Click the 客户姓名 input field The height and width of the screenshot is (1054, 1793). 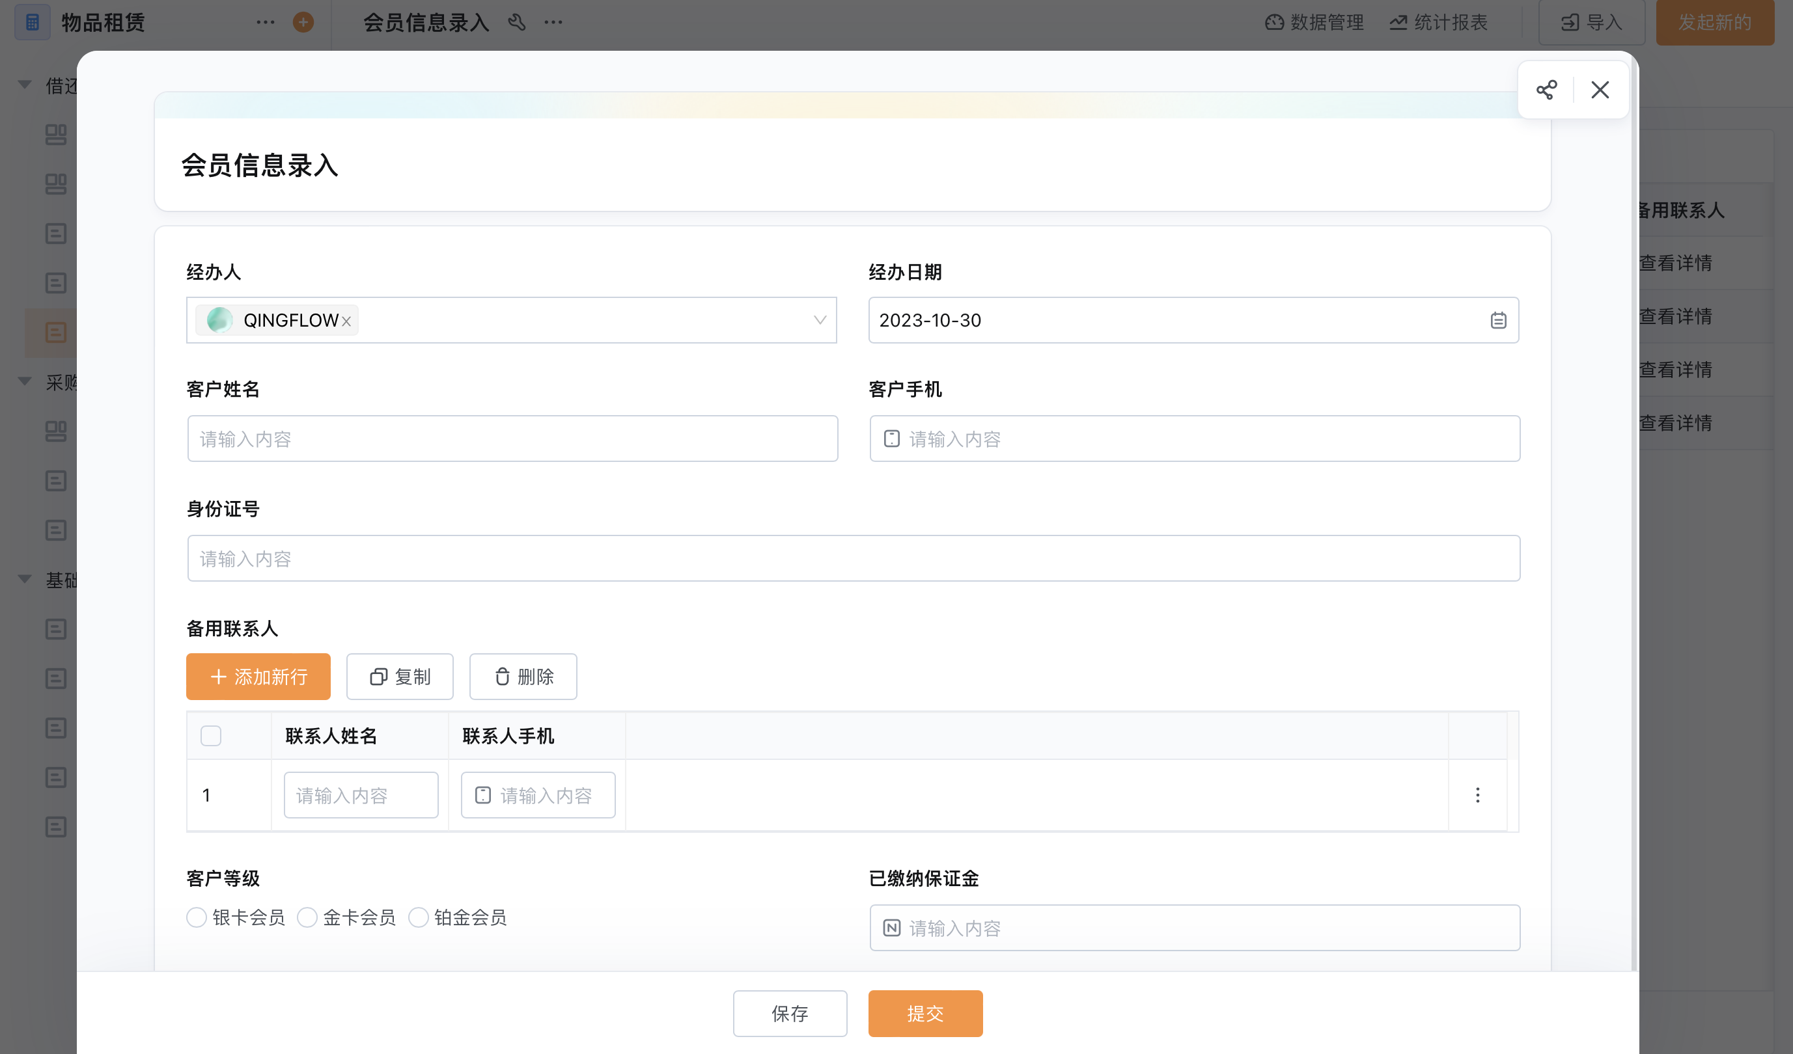[512, 439]
